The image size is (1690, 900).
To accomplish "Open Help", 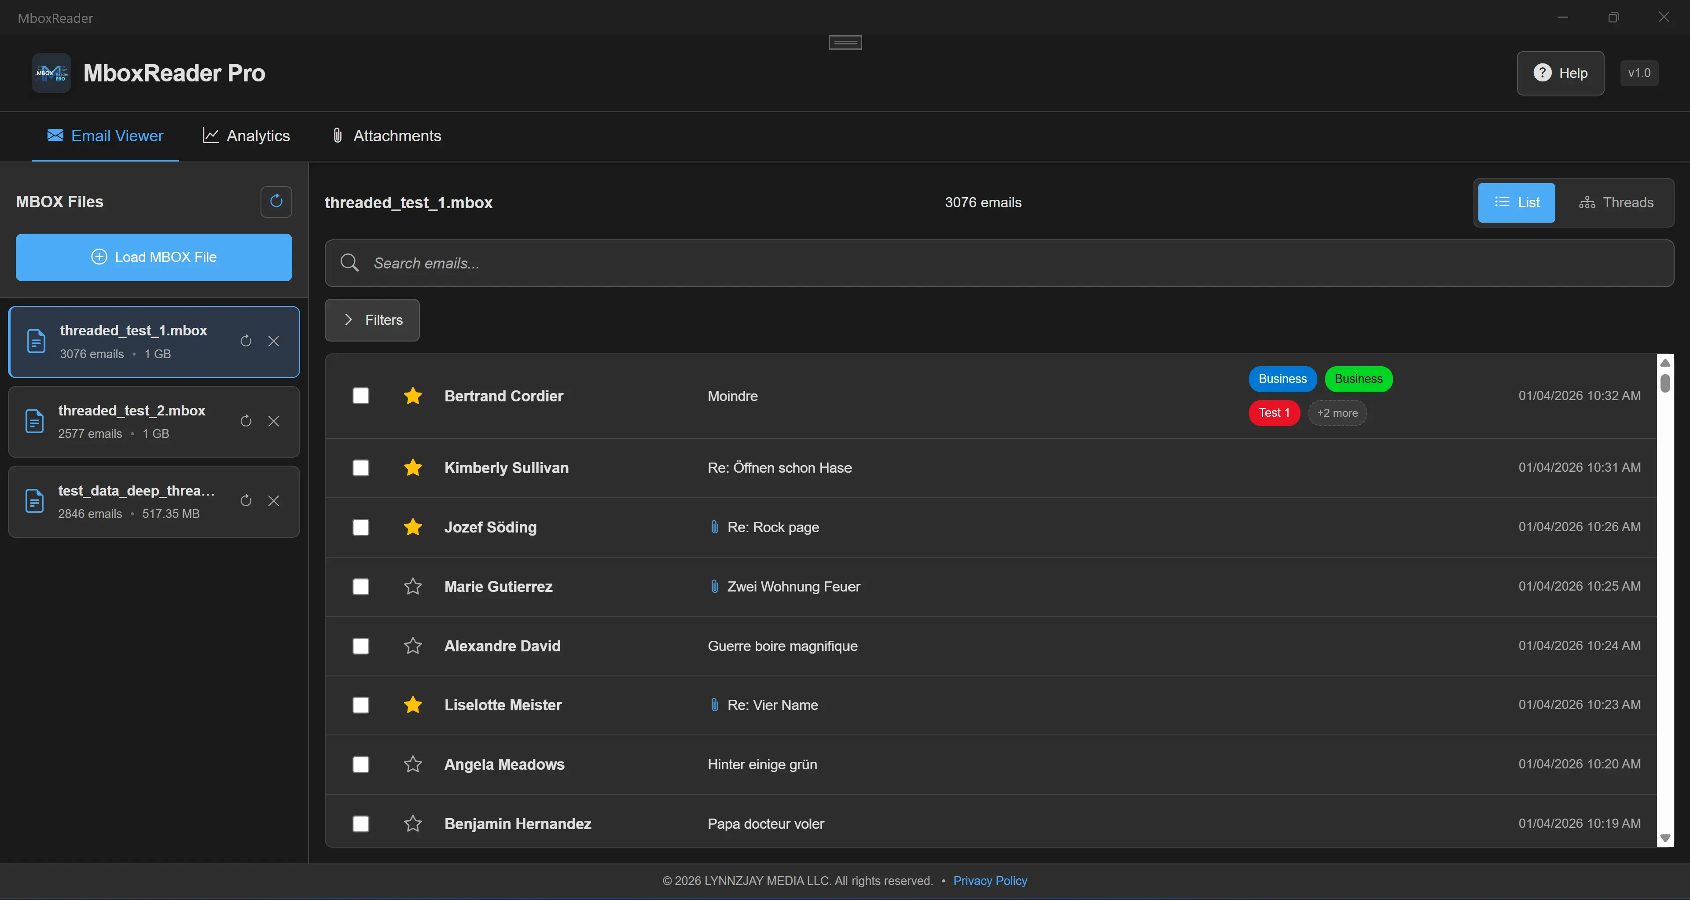I will (x=1560, y=73).
